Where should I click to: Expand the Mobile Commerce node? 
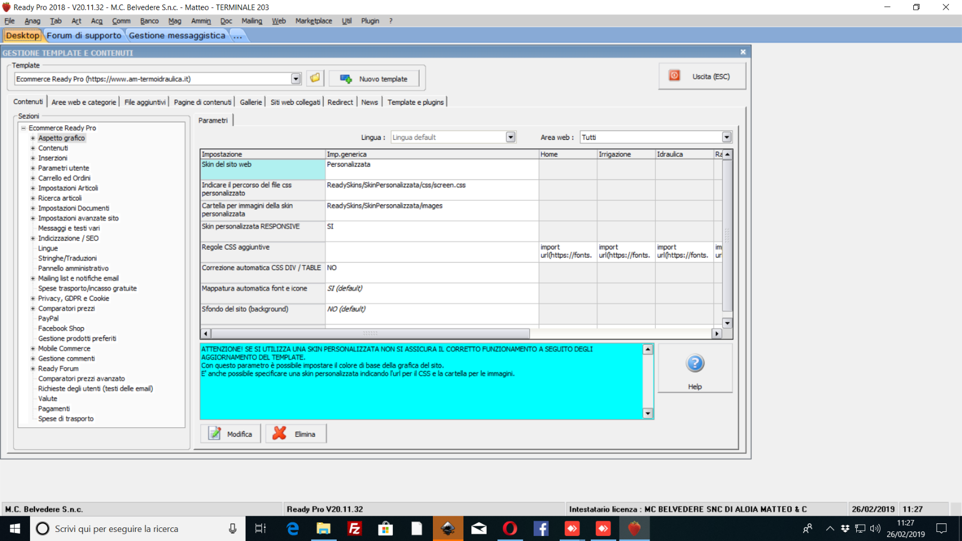33,349
